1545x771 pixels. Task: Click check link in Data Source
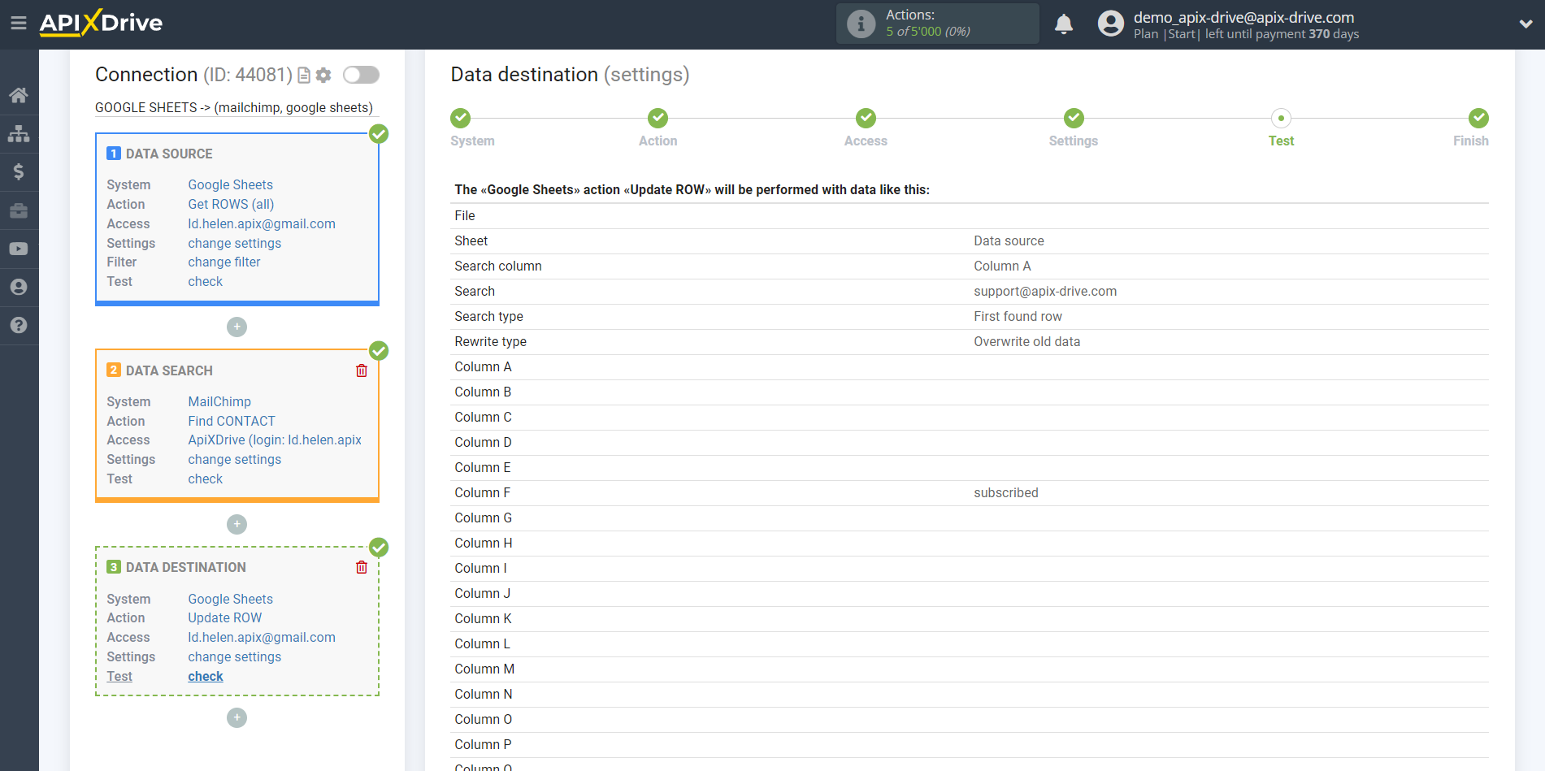point(205,281)
